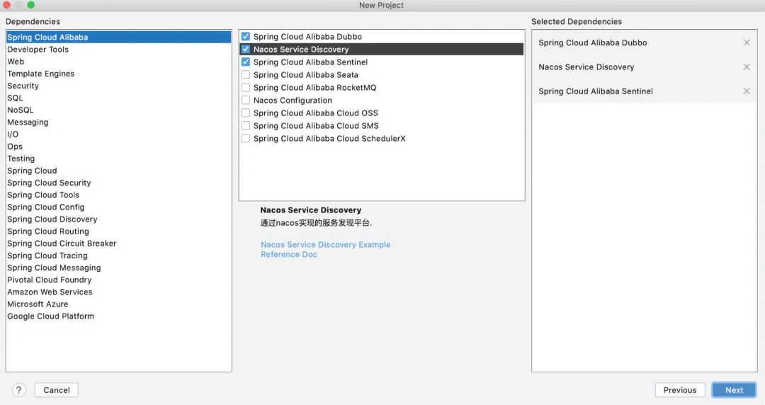Select Developer Tools category
This screenshot has width=765, height=405.
(x=118, y=50)
